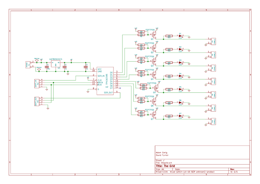The image size is (260, 184).
Task: Select resistor R21 feeding LED D7
Action: pos(169,116)
